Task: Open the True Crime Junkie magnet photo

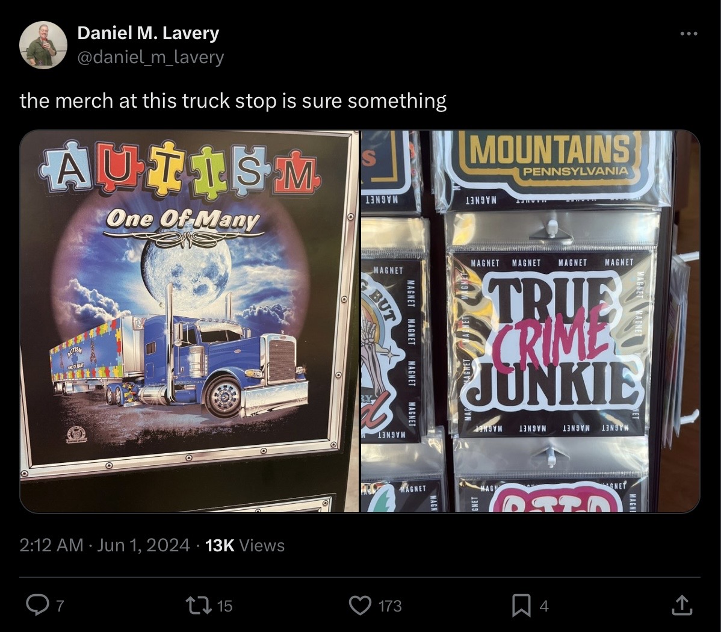Action: [x=530, y=321]
